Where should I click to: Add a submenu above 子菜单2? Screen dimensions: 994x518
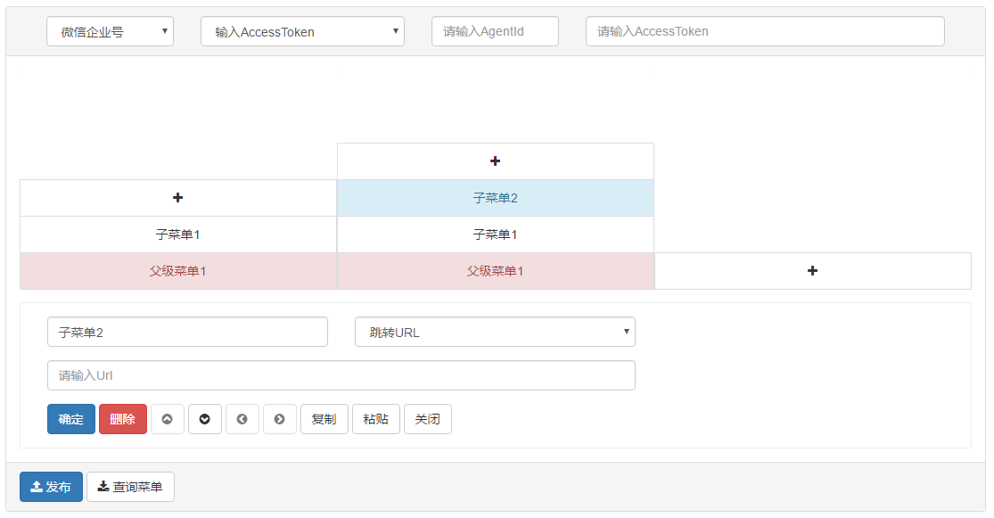(x=495, y=161)
